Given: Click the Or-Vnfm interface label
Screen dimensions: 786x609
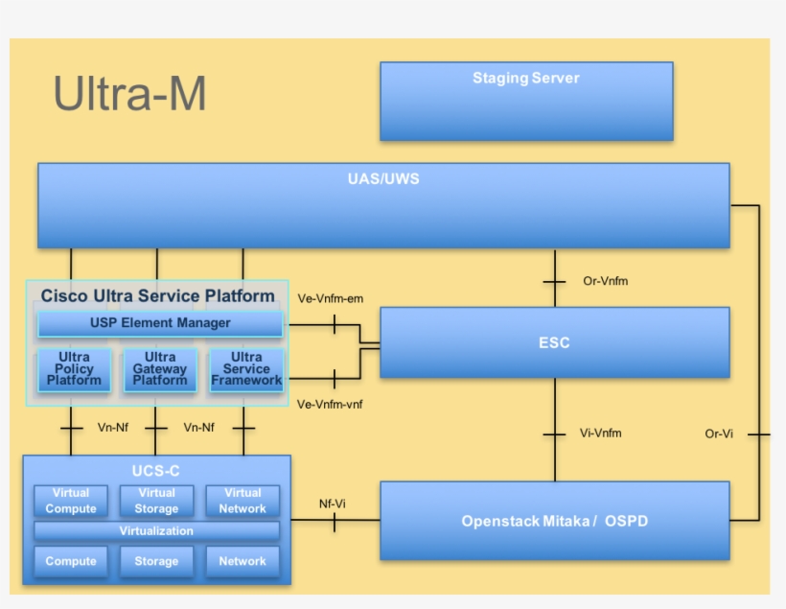Looking at the screenshot, I should tap(605, 281).
